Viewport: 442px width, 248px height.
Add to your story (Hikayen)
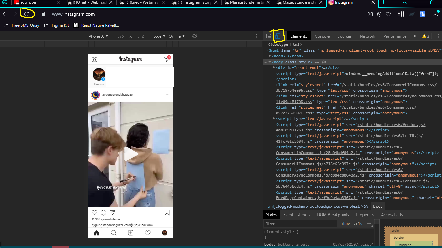click(99, 75)
